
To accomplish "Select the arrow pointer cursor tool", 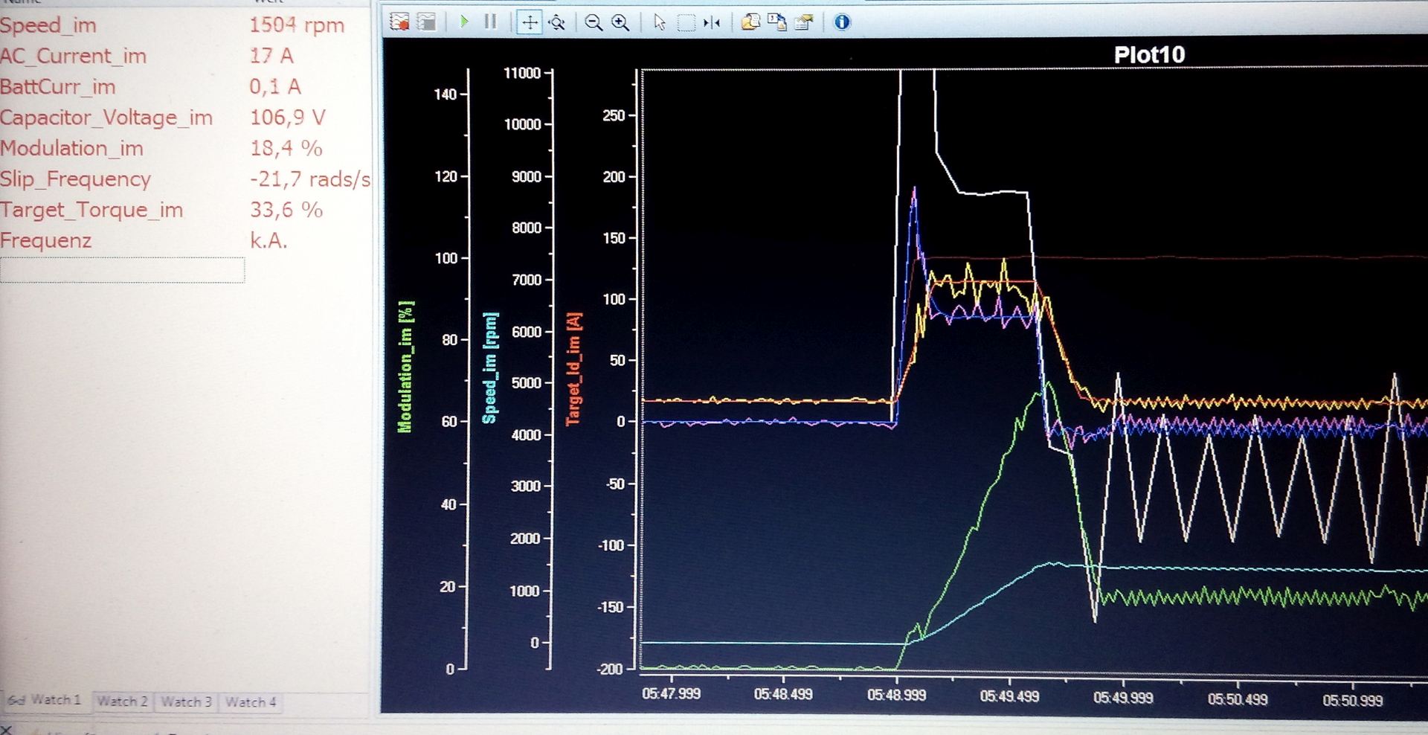I will (x=659, y=22).
